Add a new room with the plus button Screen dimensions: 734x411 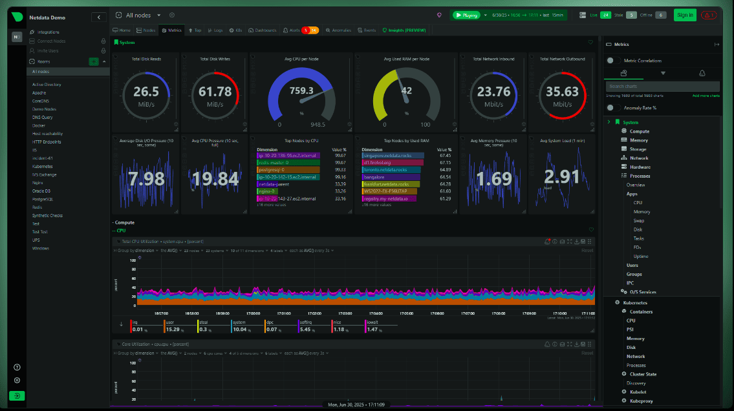pos(94,61)
